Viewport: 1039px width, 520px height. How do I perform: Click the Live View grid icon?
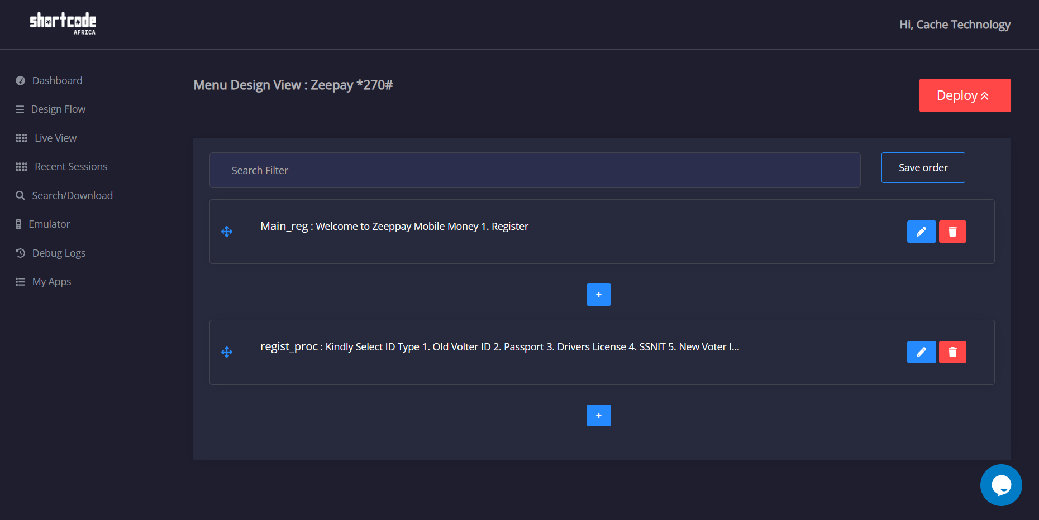tap(21, 138)
